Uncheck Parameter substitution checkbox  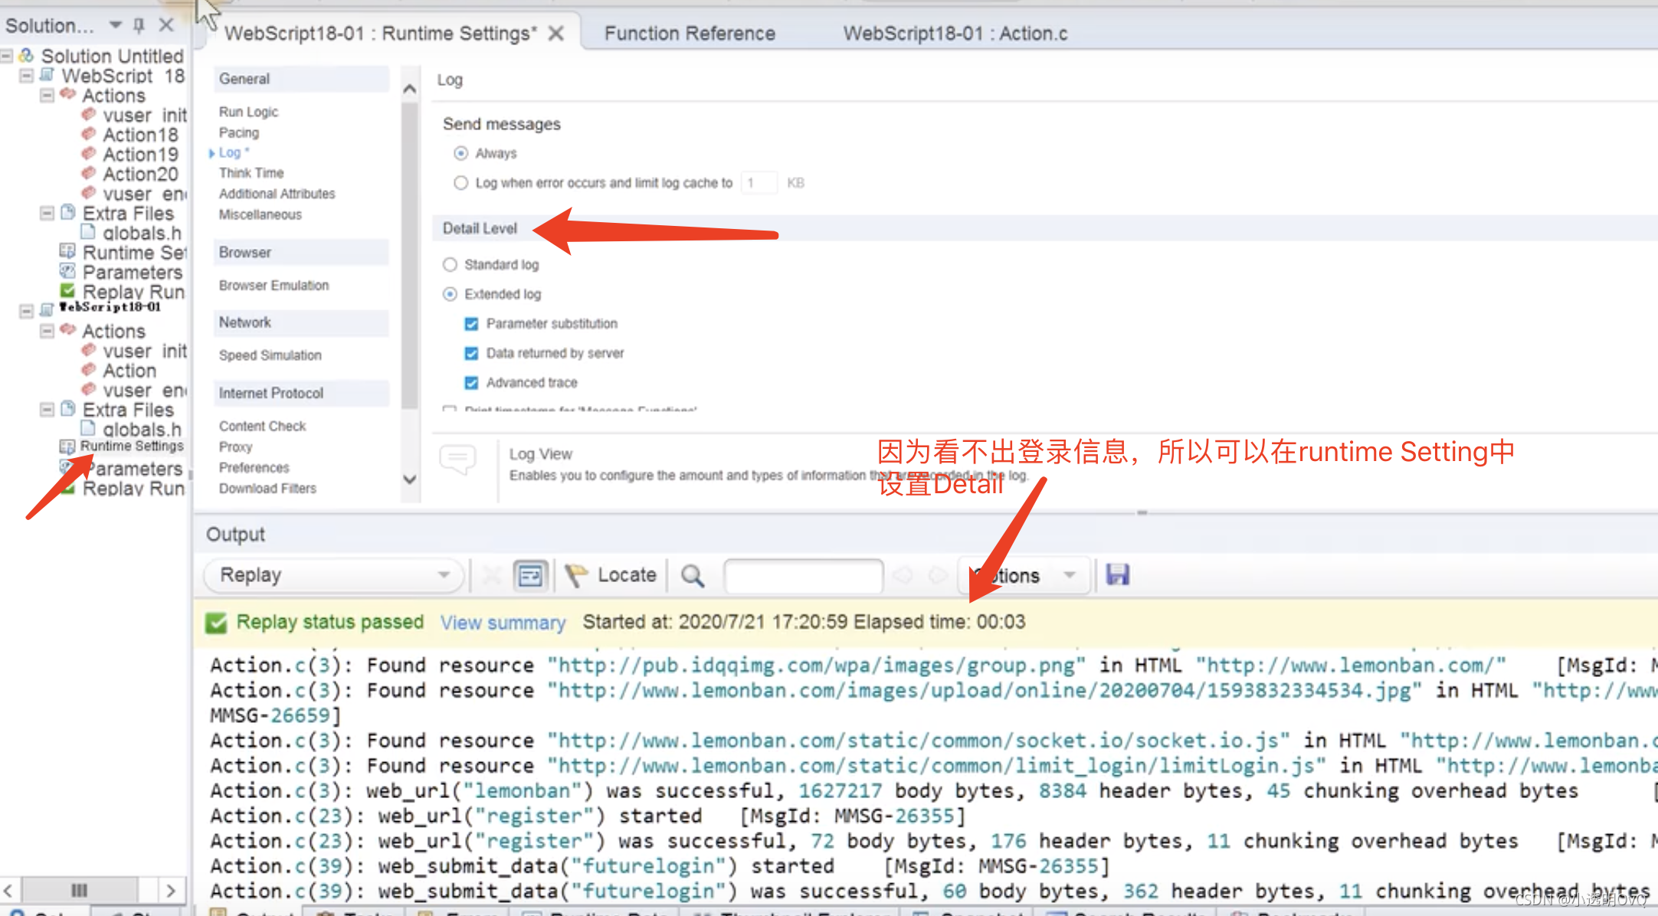(x=471, y=324)
